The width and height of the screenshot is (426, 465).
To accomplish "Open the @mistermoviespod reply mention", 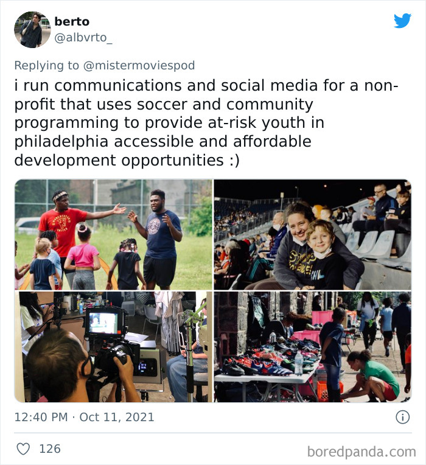I will tap(139, 65).
